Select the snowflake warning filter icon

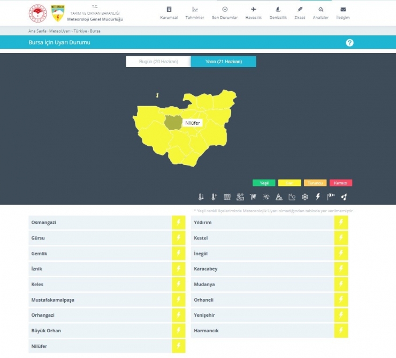(305, 197)
